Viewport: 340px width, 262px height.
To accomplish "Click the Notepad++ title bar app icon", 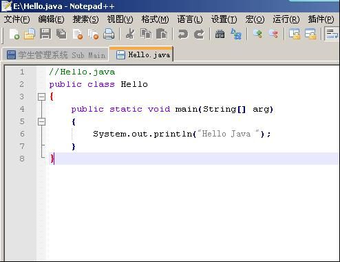I will [x=6, y=6].
